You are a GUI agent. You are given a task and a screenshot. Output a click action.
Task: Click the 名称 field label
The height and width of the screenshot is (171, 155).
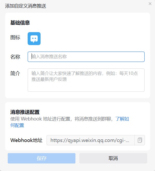pos(15,57)
